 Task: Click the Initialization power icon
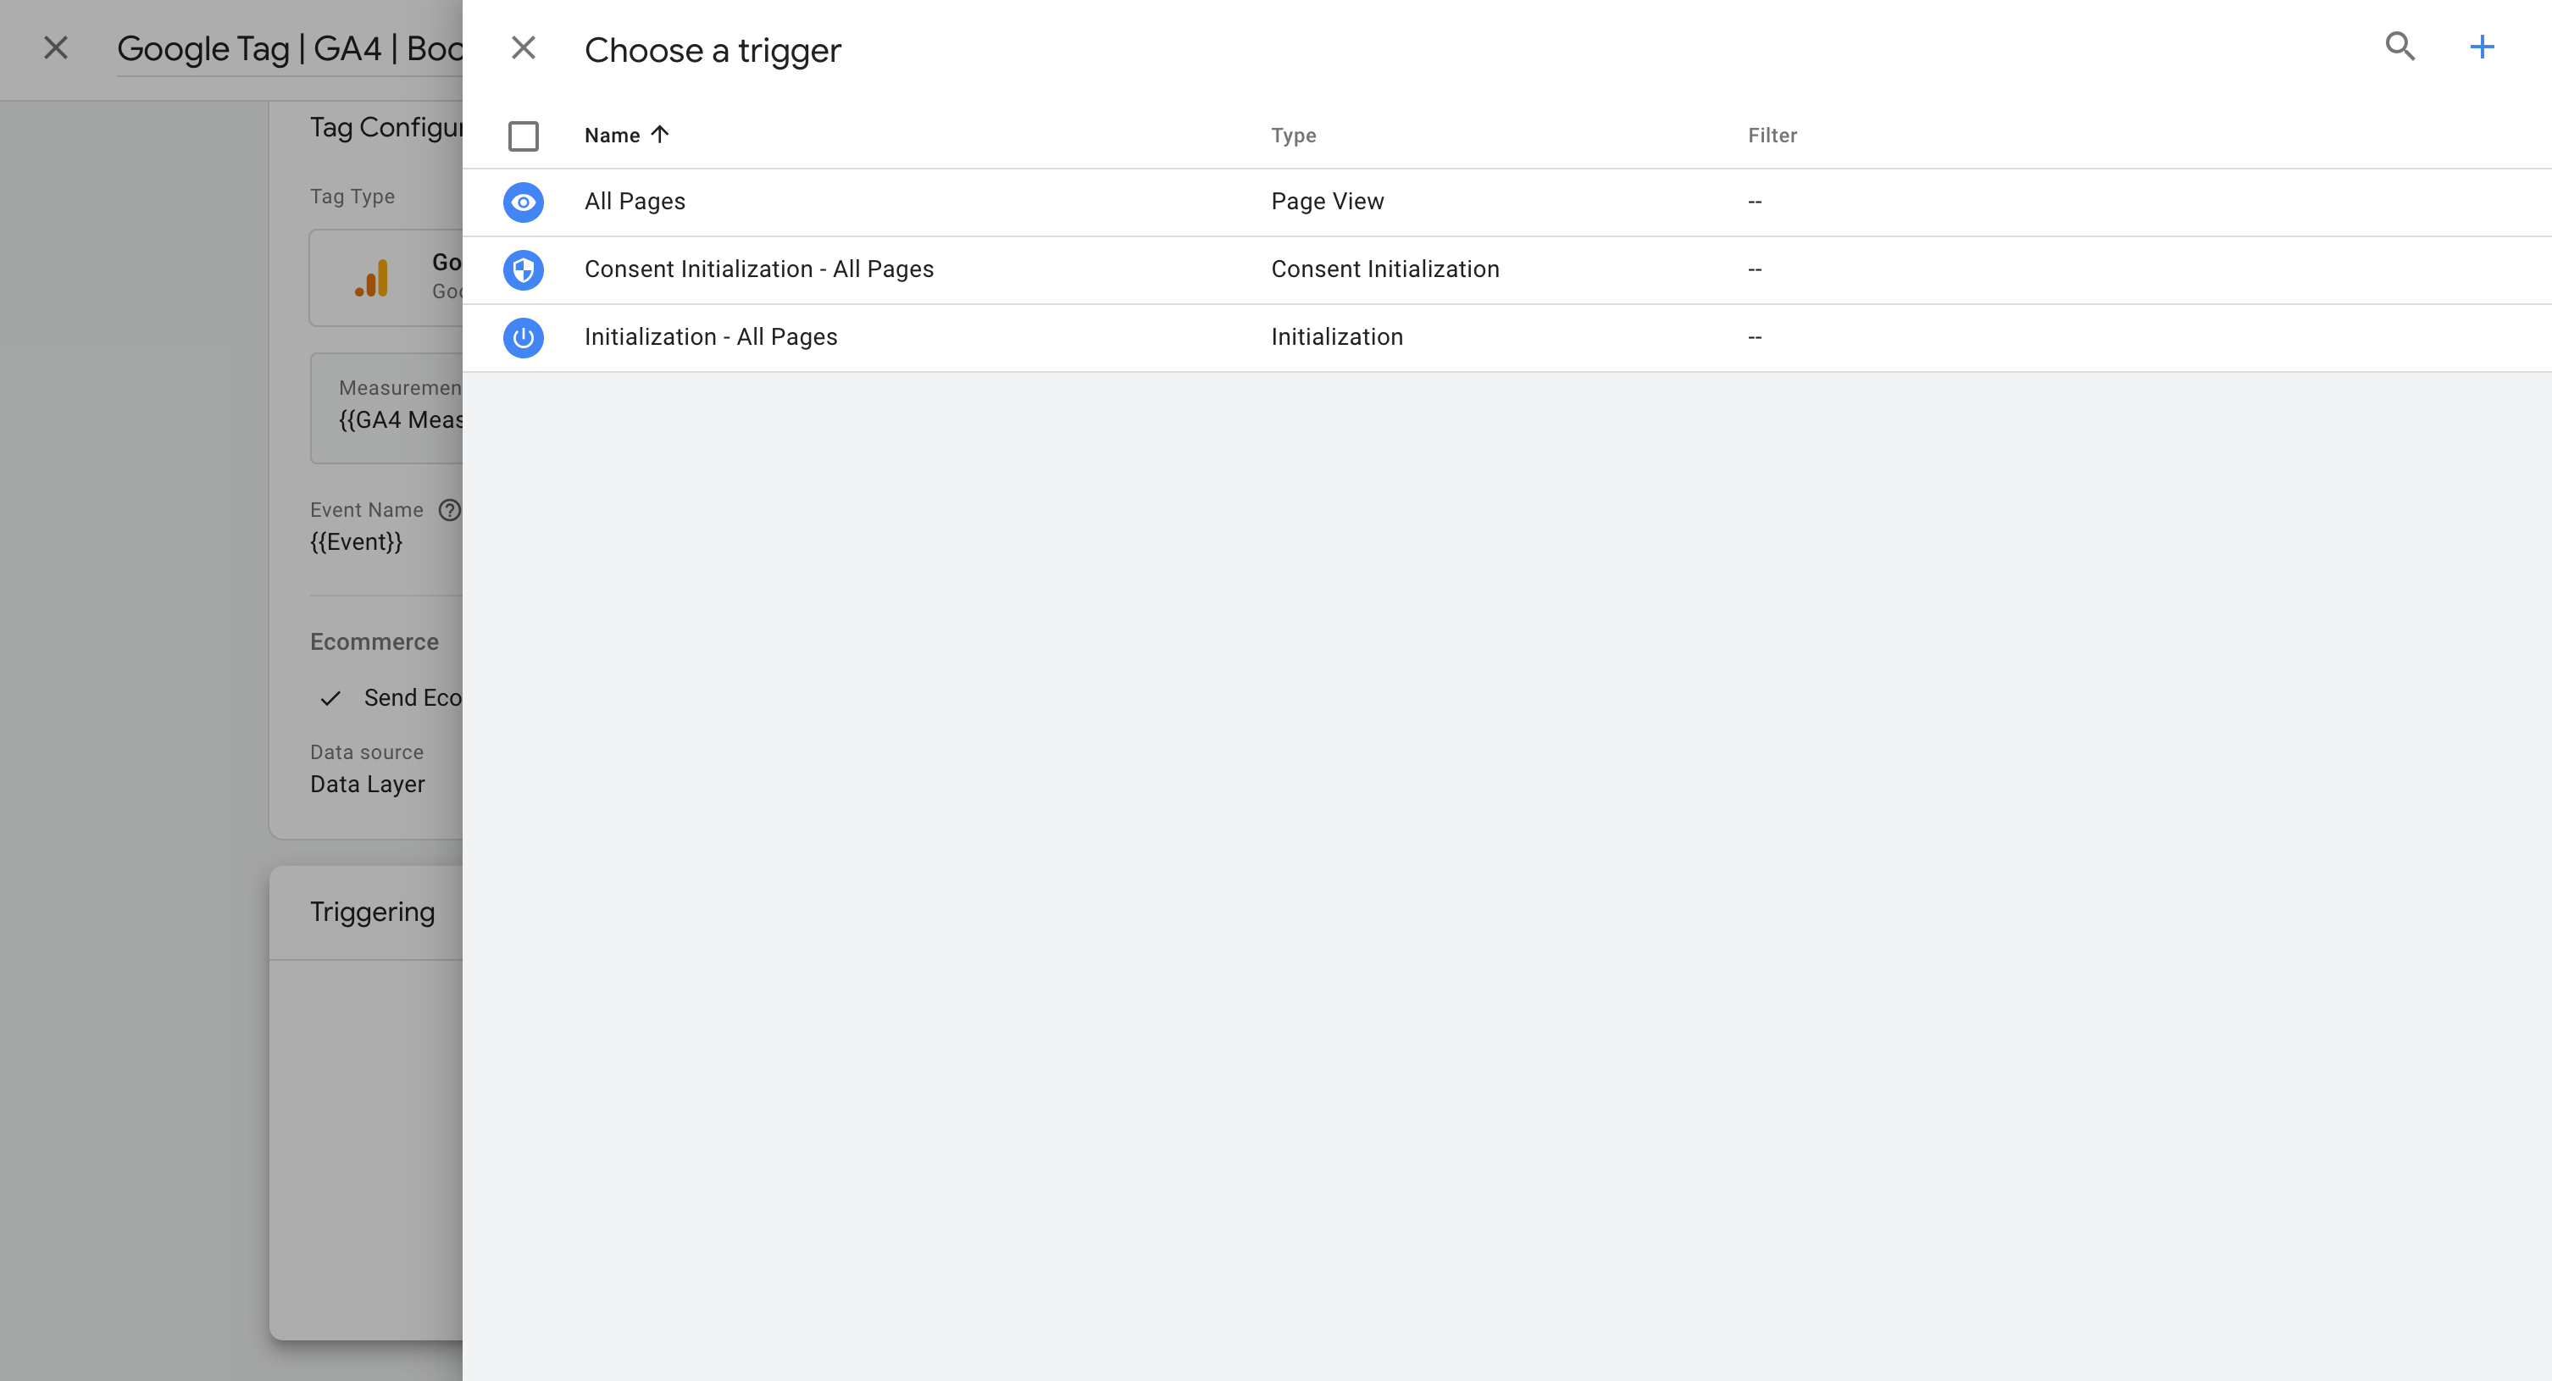click(x=523, y=338)
